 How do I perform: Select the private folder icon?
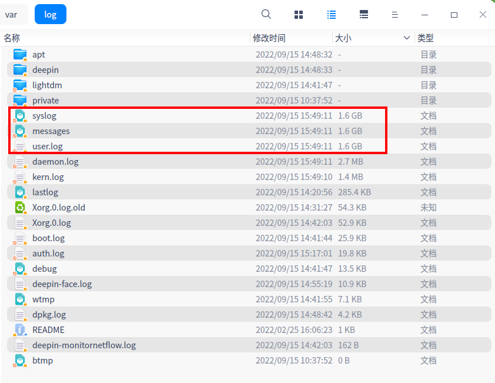click(x=20, y=100)
